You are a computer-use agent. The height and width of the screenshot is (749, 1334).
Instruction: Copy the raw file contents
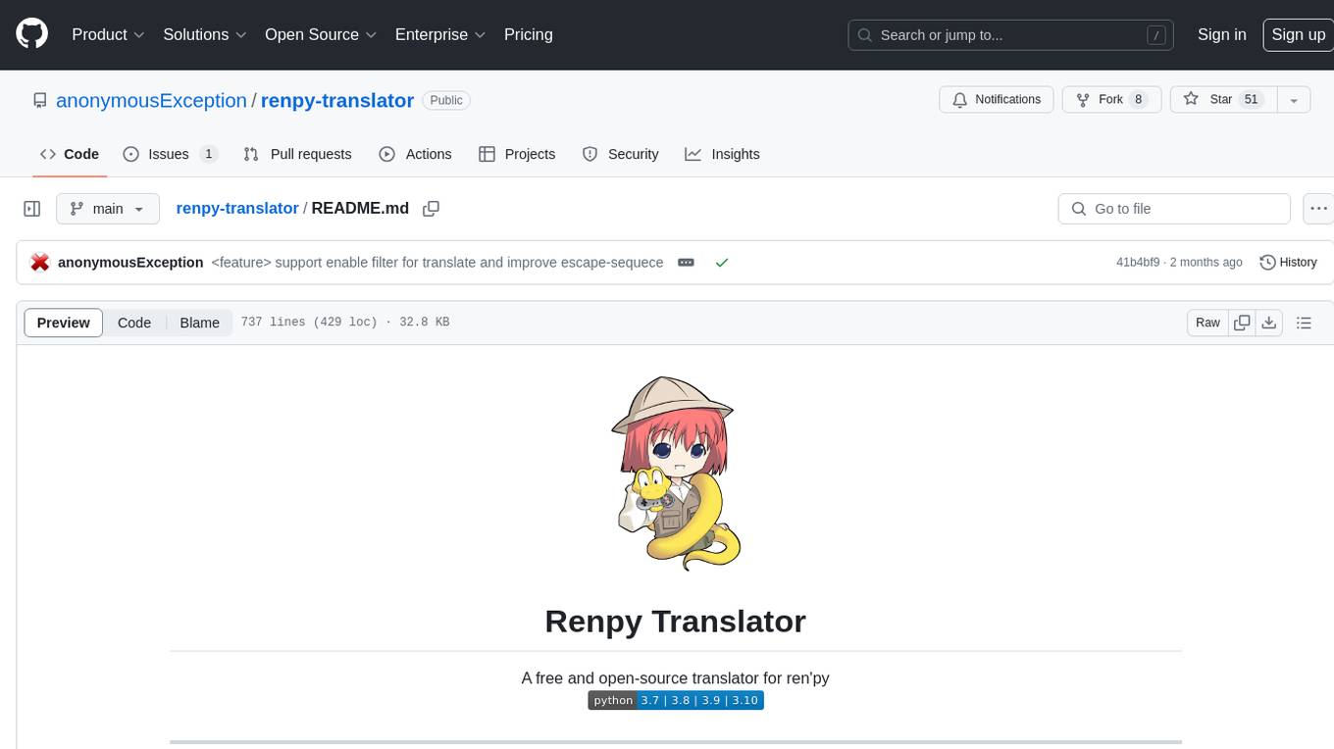point(1243,323)
